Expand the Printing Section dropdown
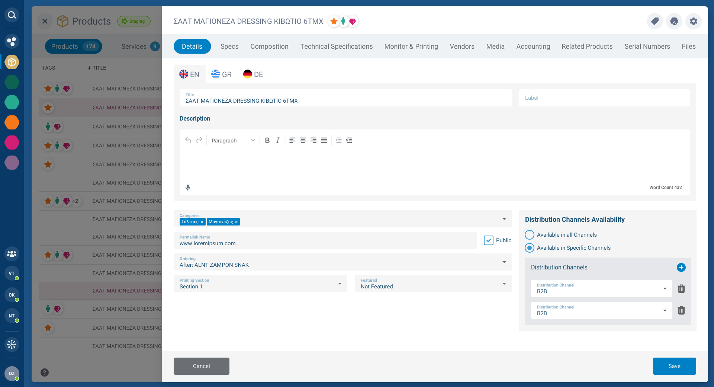 coord(339,284)
